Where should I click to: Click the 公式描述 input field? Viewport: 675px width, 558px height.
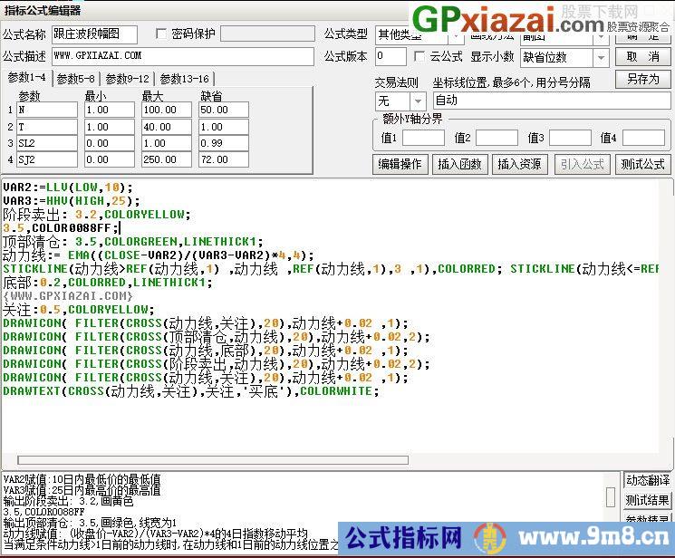[x=183, y=56]
